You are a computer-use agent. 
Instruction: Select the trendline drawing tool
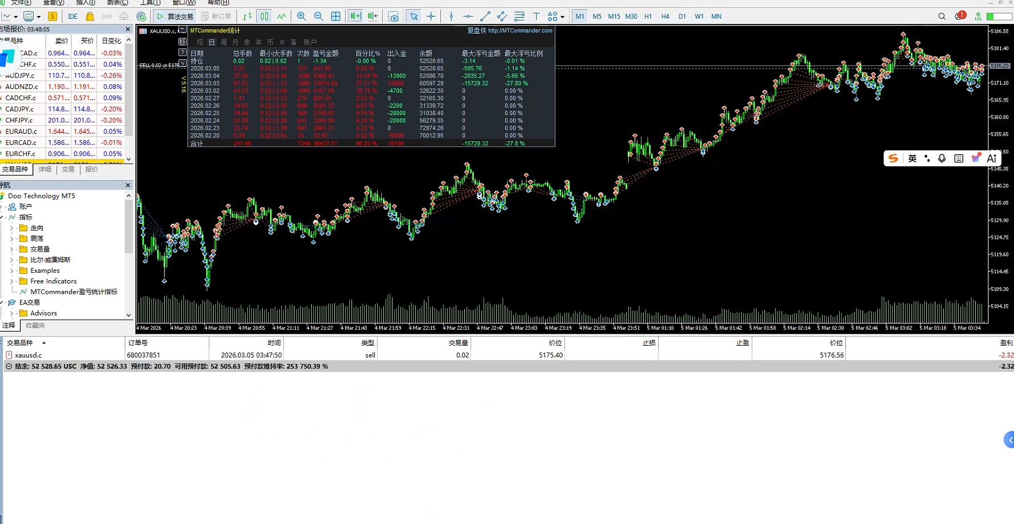[x=485, y=17]
